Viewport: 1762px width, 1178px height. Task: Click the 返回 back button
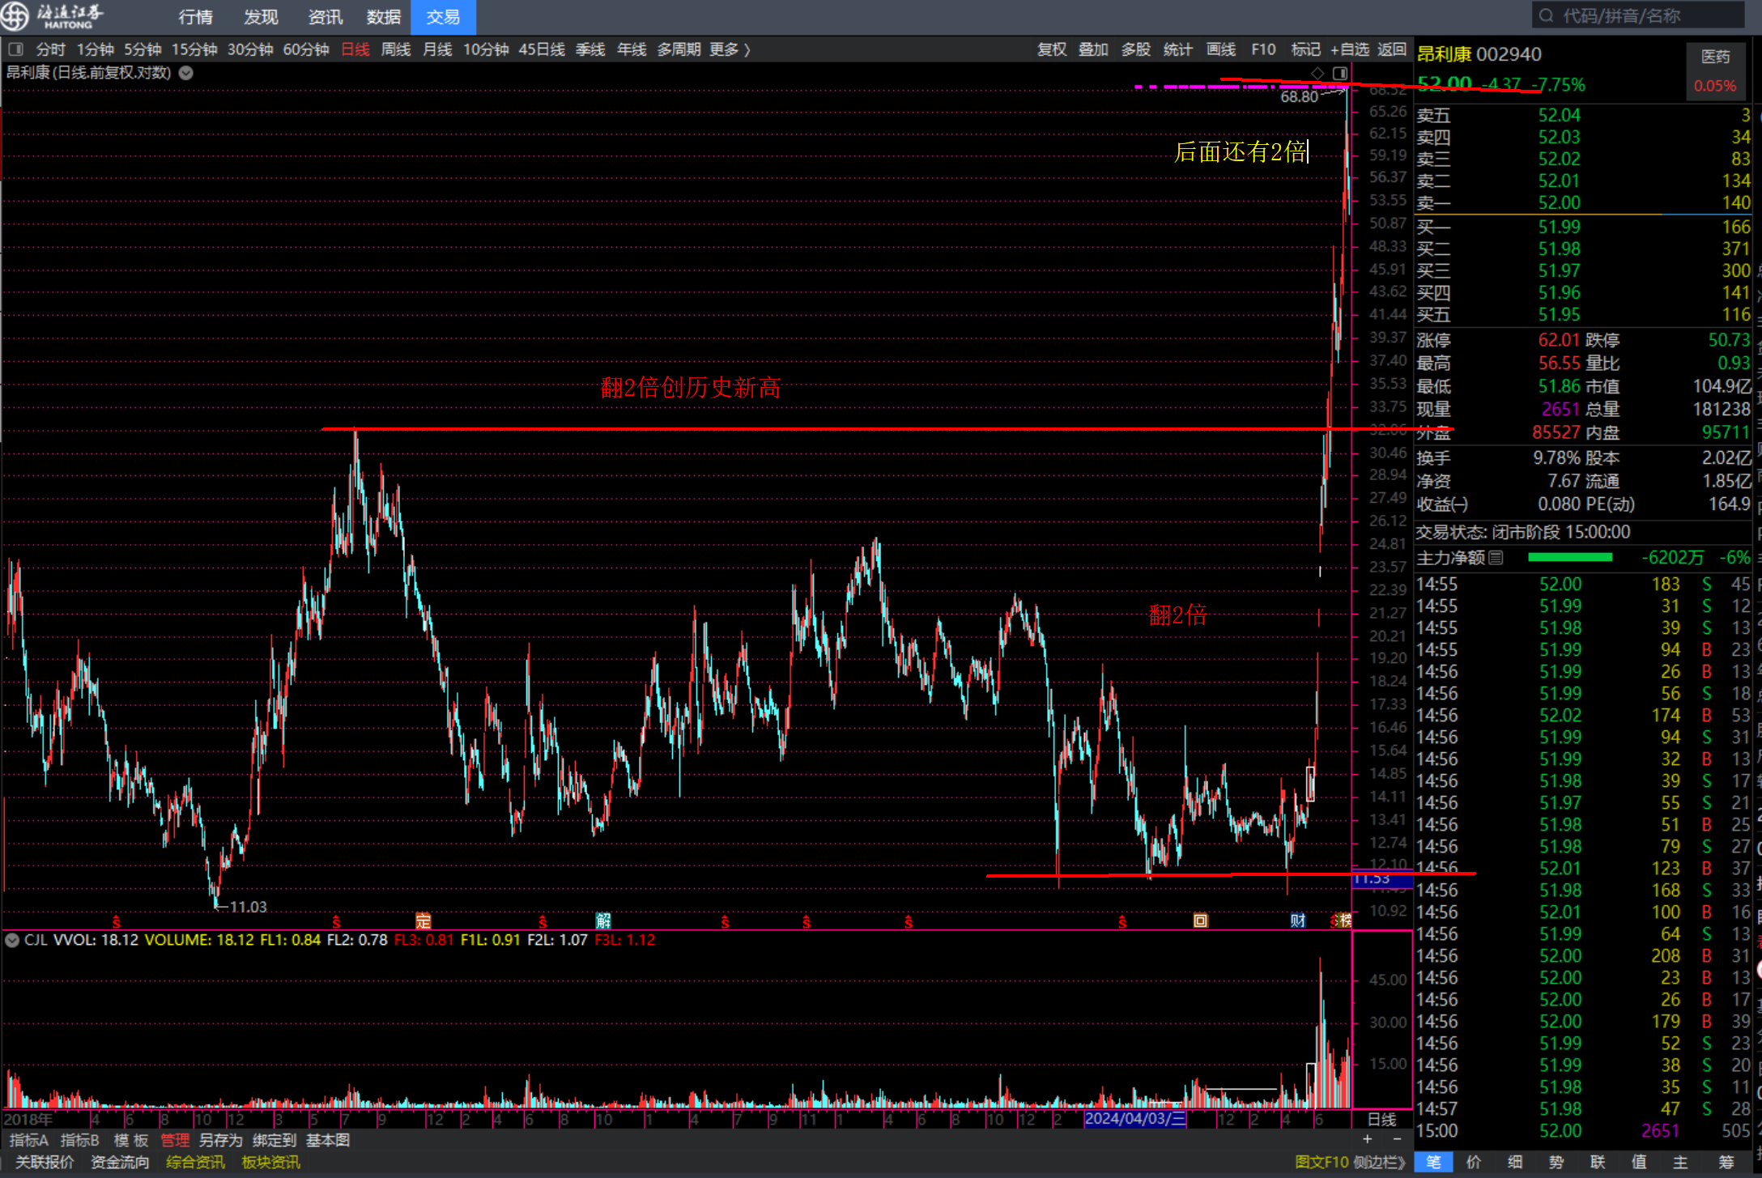pos(1392,49)
